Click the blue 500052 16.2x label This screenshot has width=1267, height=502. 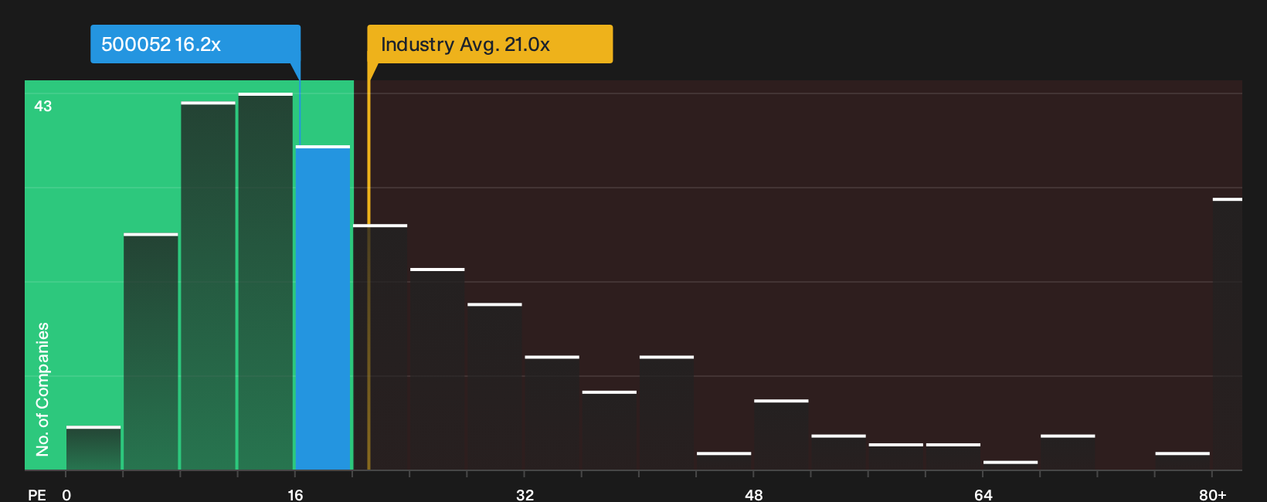pyautogui.click(x=195, y=44)
